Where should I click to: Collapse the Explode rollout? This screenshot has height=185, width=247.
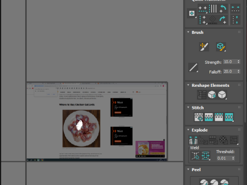[188, 129]
